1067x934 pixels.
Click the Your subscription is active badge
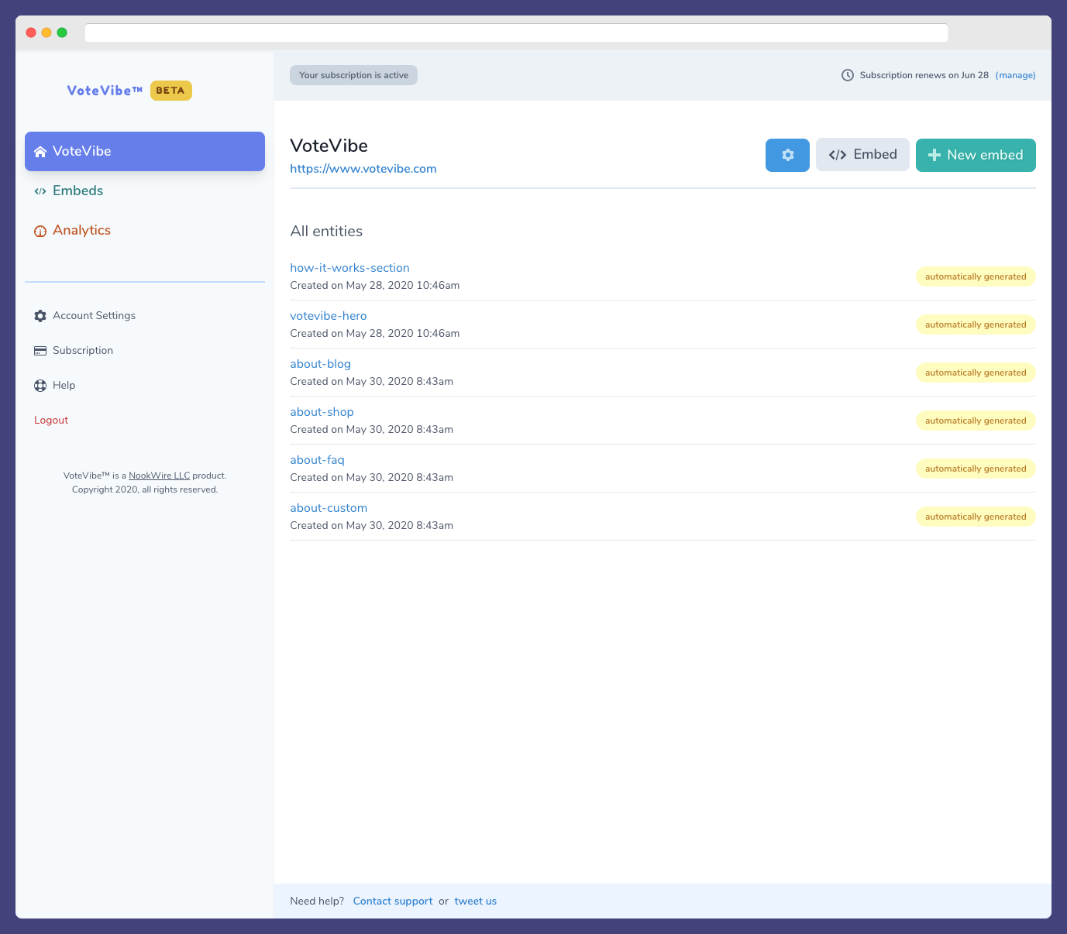click(353, 75)
